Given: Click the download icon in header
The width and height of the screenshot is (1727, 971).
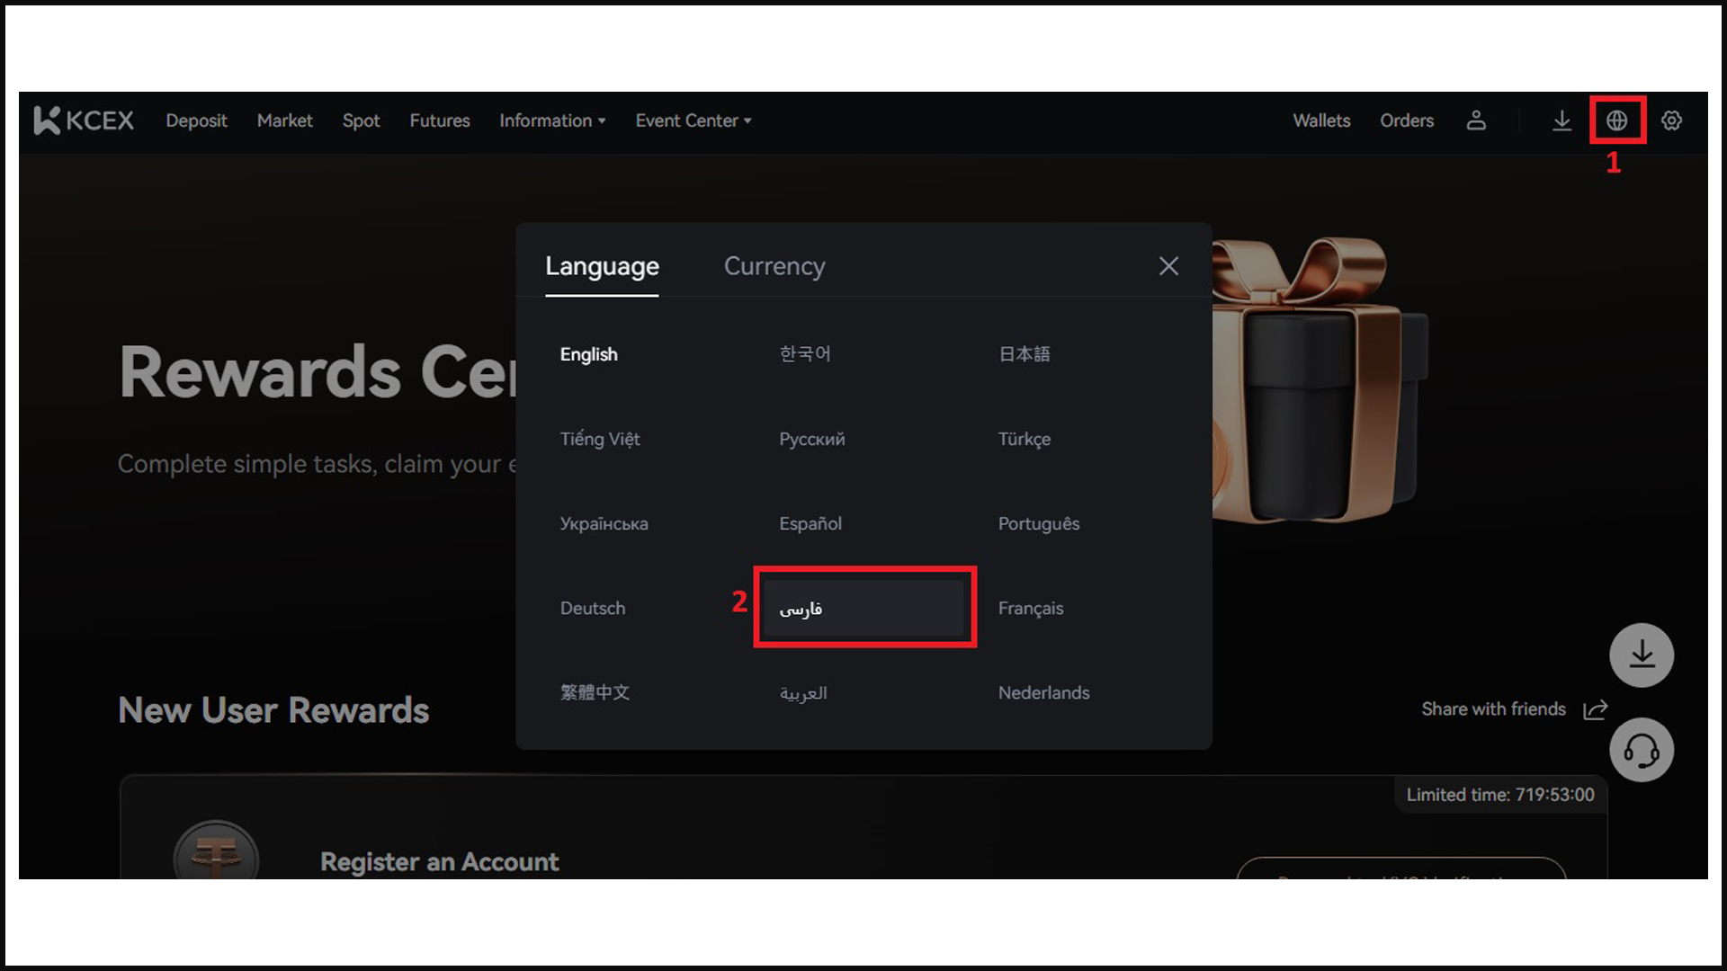Looking at the screenshot, I should click(x=1561, y=120).
